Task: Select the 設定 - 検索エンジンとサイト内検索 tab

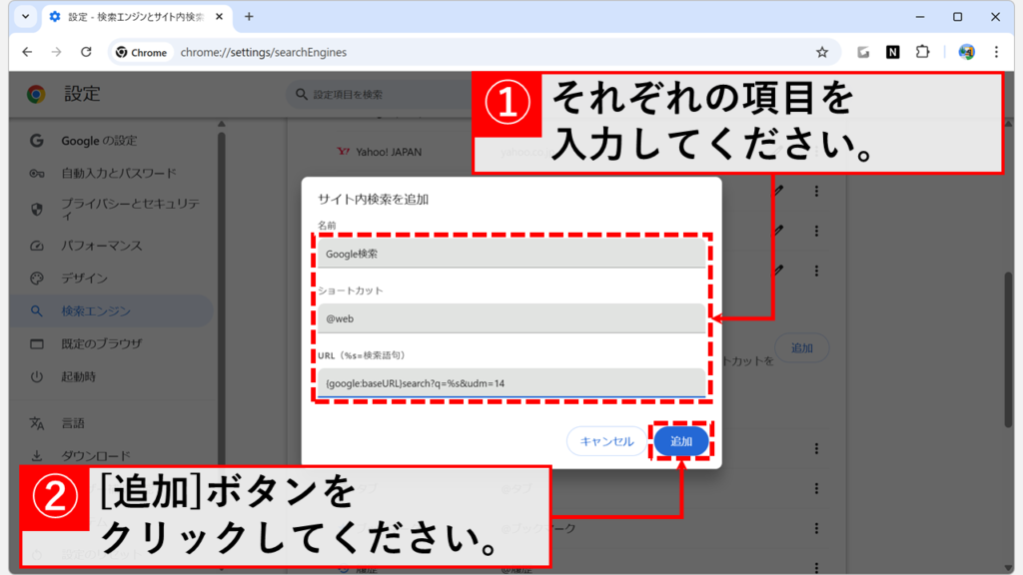Action: click(136, 17)
